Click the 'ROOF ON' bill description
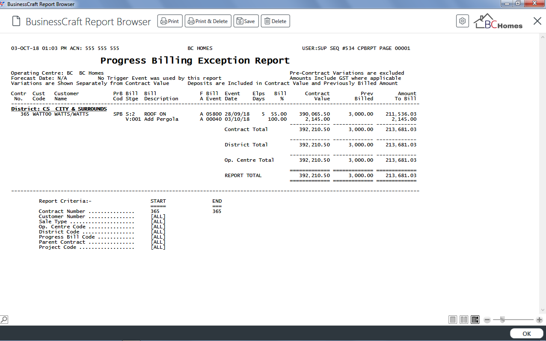Image resolution: width=546 pixels, height=341 pixels. coord(155,114)
